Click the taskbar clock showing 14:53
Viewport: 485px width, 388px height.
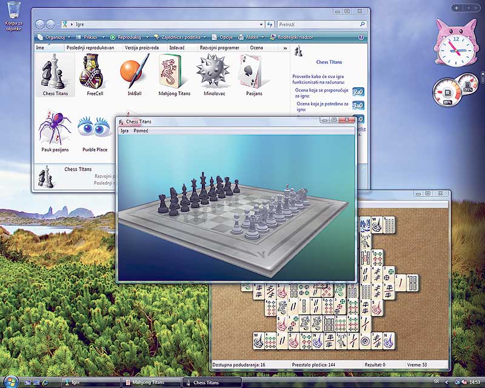pyautogui.click(x=475, y=382)
